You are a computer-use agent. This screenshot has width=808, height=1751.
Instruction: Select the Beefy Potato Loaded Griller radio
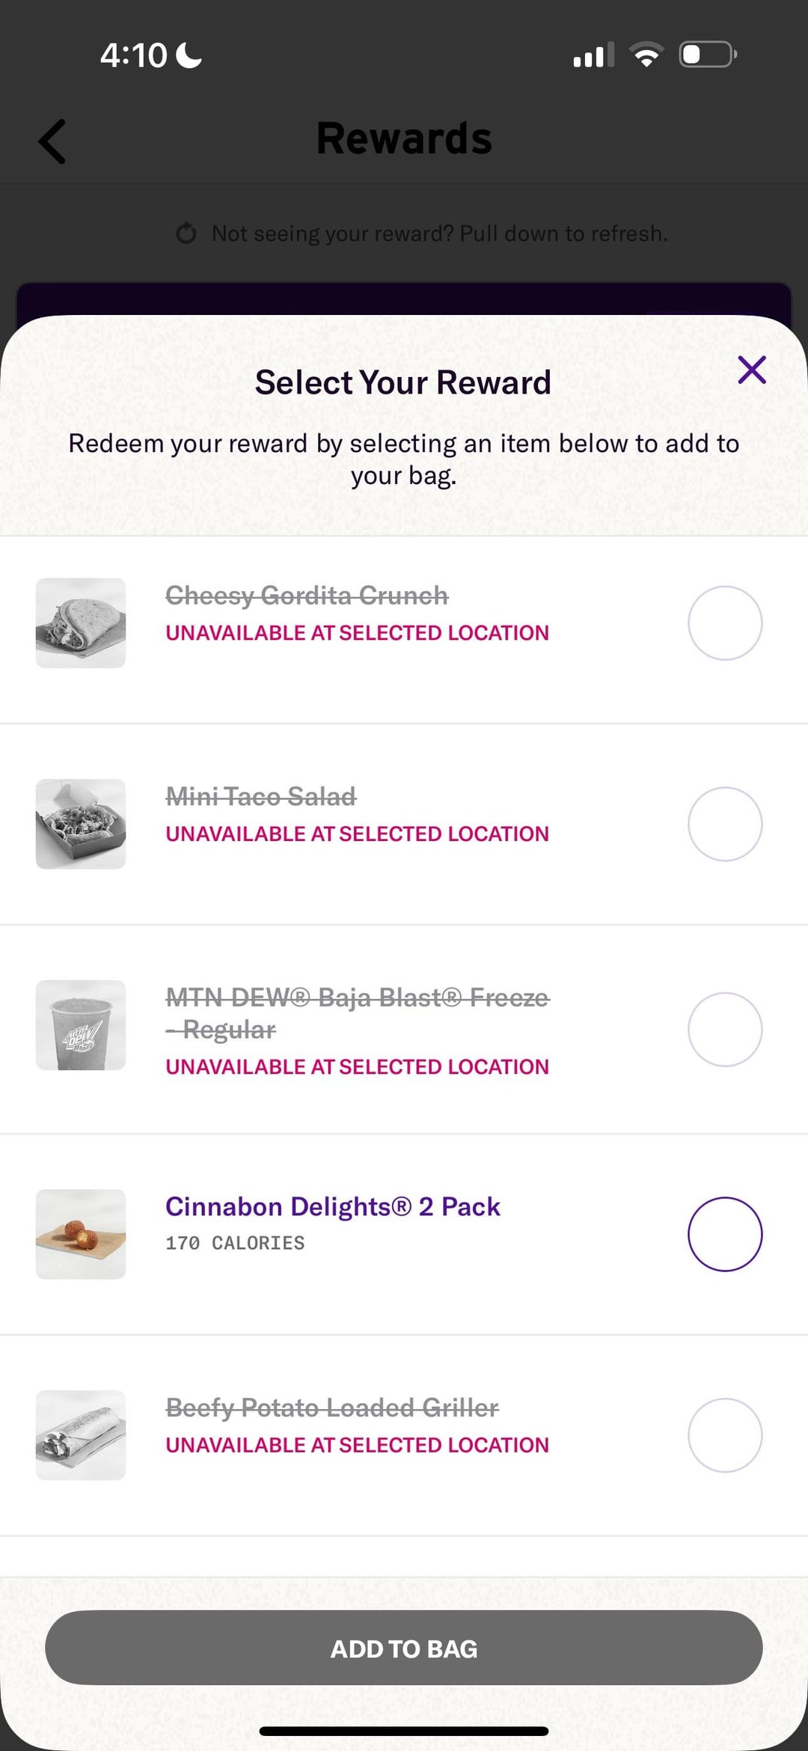point(724,1435)
